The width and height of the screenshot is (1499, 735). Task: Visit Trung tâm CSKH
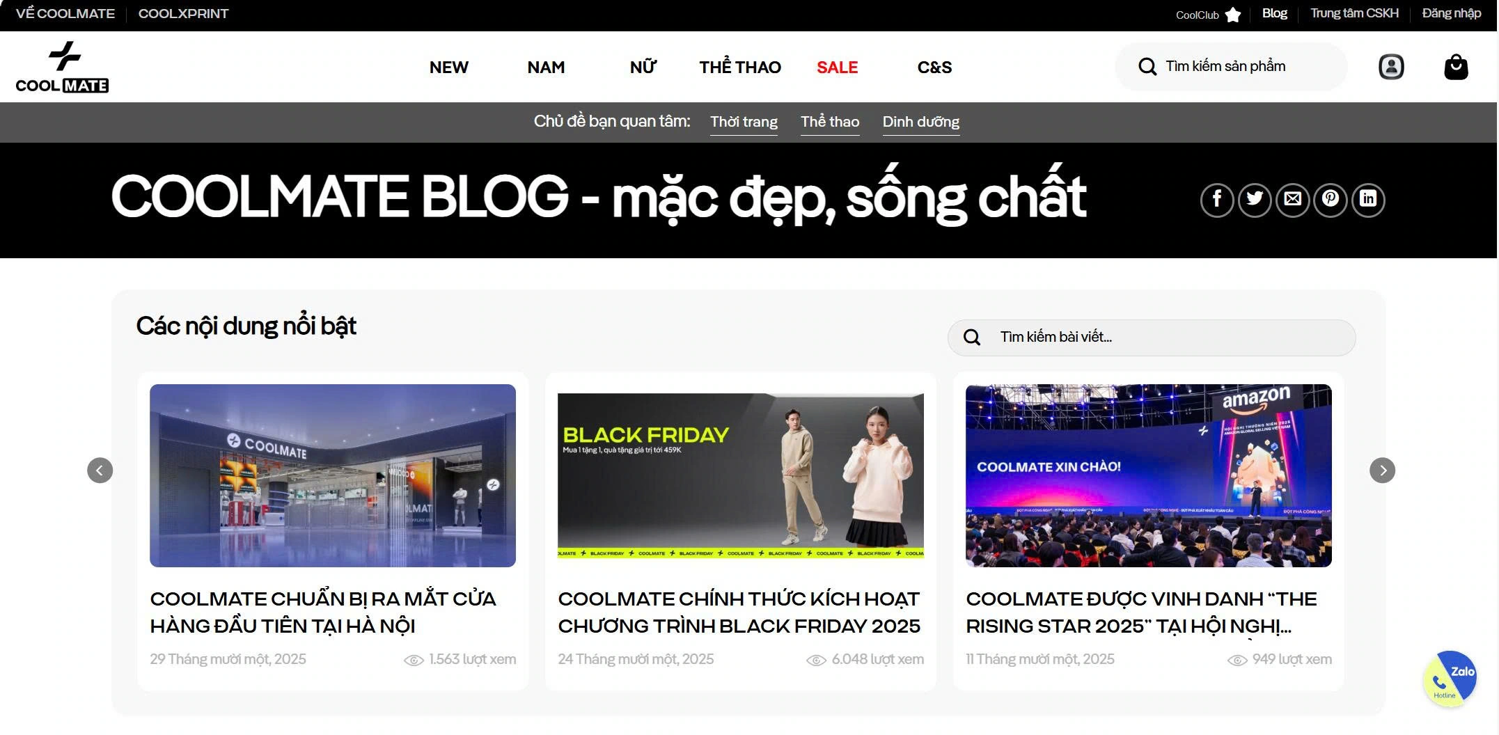coord(1353,13)
